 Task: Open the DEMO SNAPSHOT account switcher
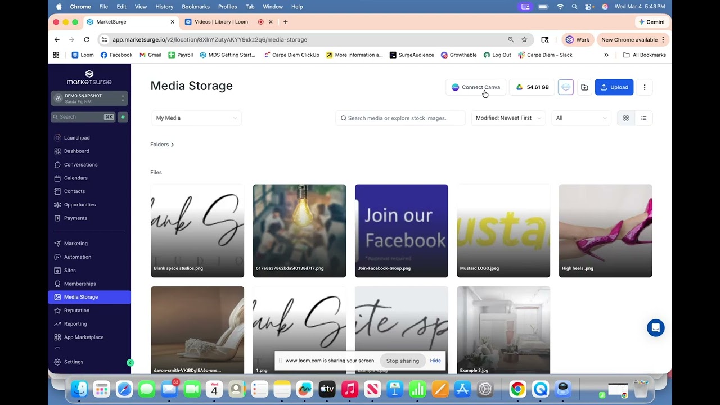click(89, 98)
